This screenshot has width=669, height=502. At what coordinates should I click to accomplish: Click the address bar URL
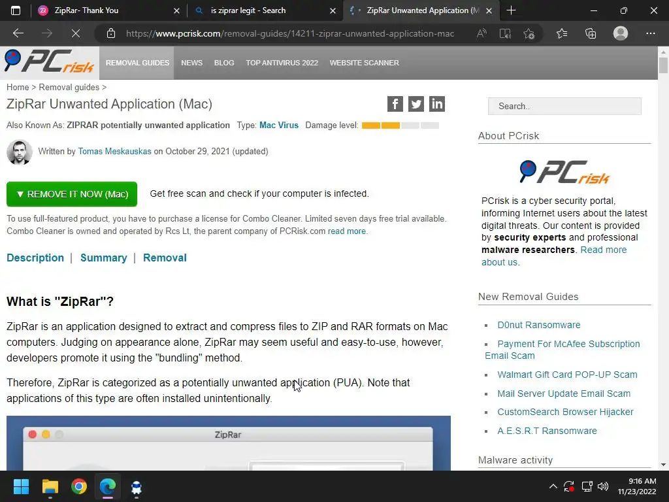(x=290, y=33)
